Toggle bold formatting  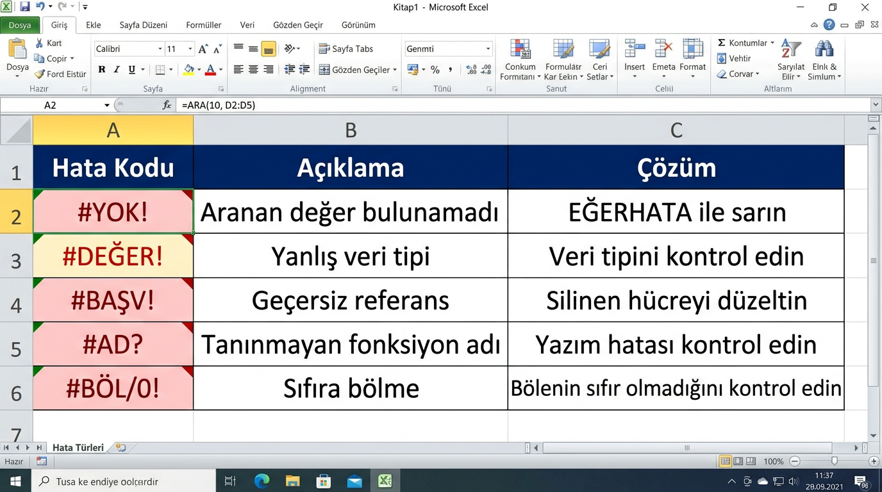pos(102,70)
